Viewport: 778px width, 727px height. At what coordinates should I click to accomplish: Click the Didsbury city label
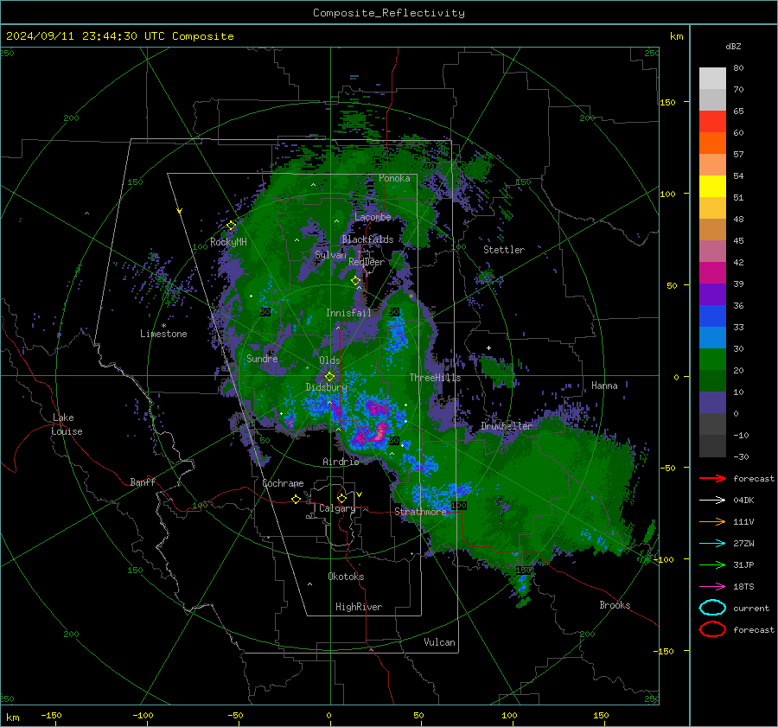[326, 387]
